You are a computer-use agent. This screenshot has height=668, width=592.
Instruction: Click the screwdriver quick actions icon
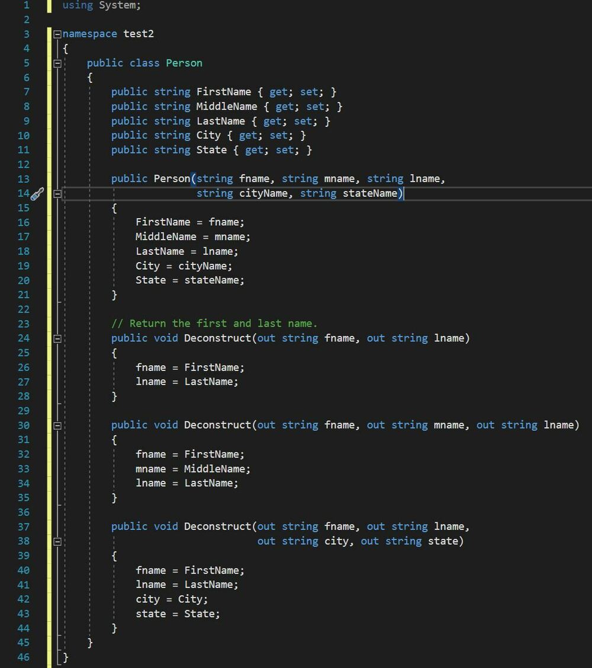pos(37,193)
